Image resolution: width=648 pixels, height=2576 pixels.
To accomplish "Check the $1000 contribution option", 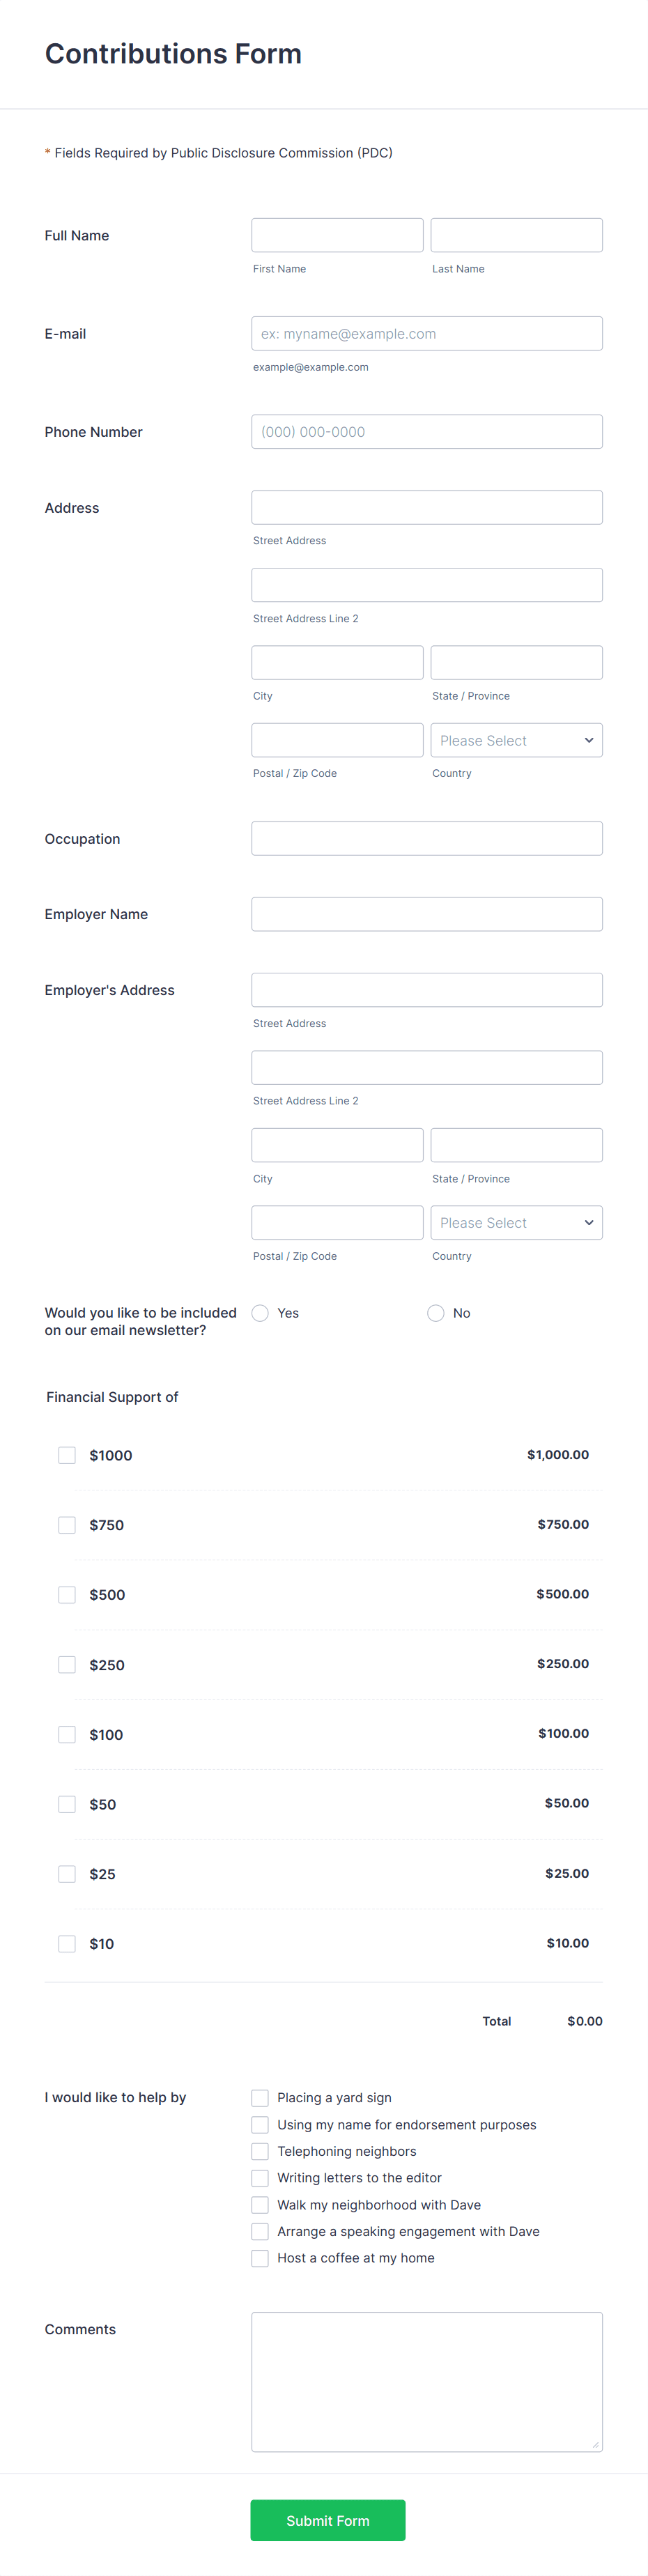I will (67, 1455).
